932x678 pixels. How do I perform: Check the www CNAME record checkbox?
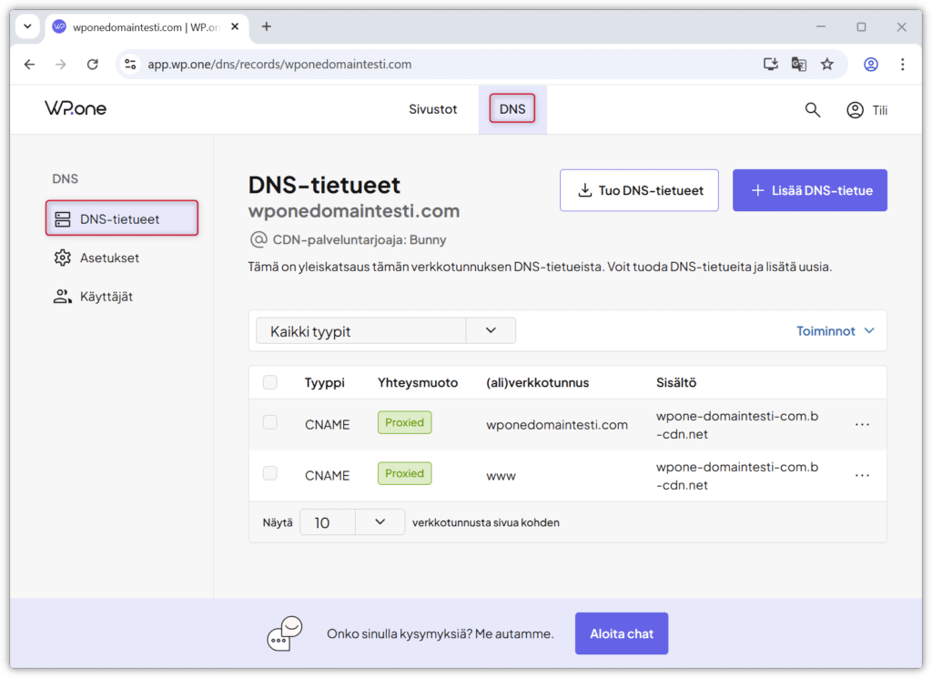point(270,473)
